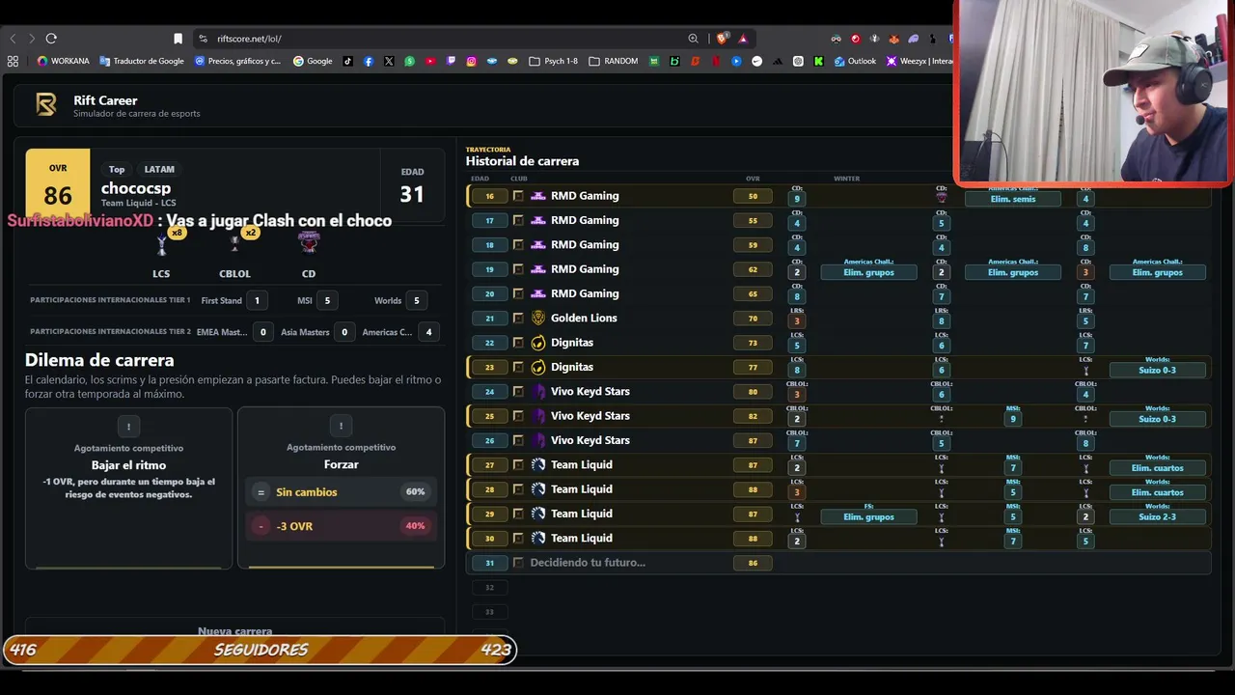Open the WORKANA bookmark
This screenshot has width=1235, height=695.
pyautogui.click(x=63, y=61)
